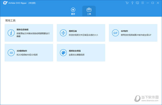This screenshot has height=105, width=162.
Task: Click the GIF circle icon
Action: click(115, 33)
